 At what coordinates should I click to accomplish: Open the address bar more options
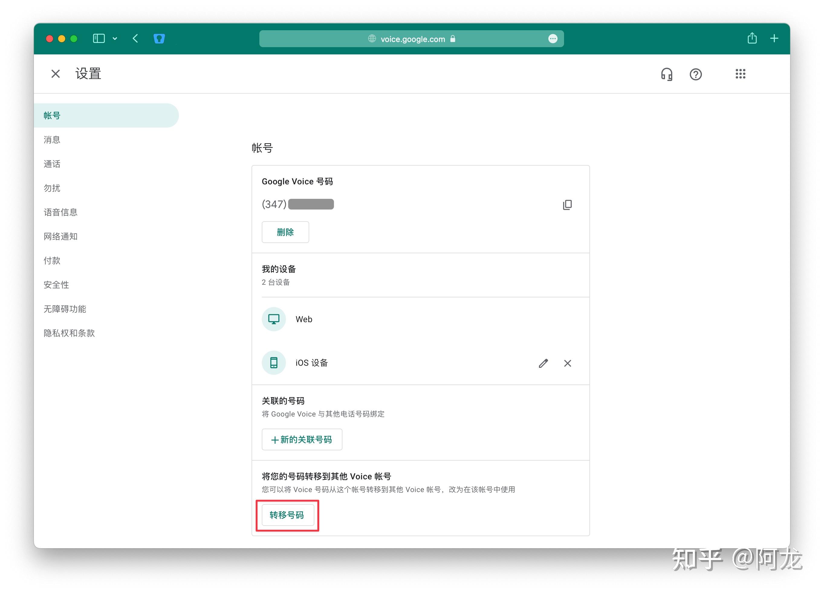[x=552, y=38]
